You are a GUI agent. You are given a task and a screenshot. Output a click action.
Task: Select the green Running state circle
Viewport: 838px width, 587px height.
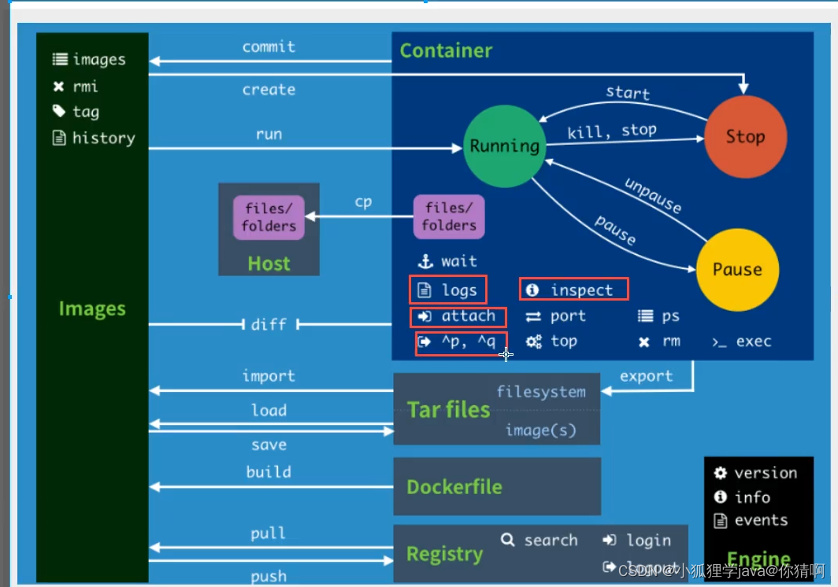point(505,146)
